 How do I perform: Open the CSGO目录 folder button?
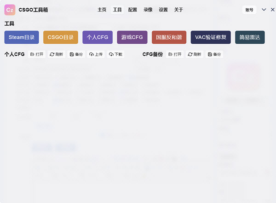click(61, 37)
